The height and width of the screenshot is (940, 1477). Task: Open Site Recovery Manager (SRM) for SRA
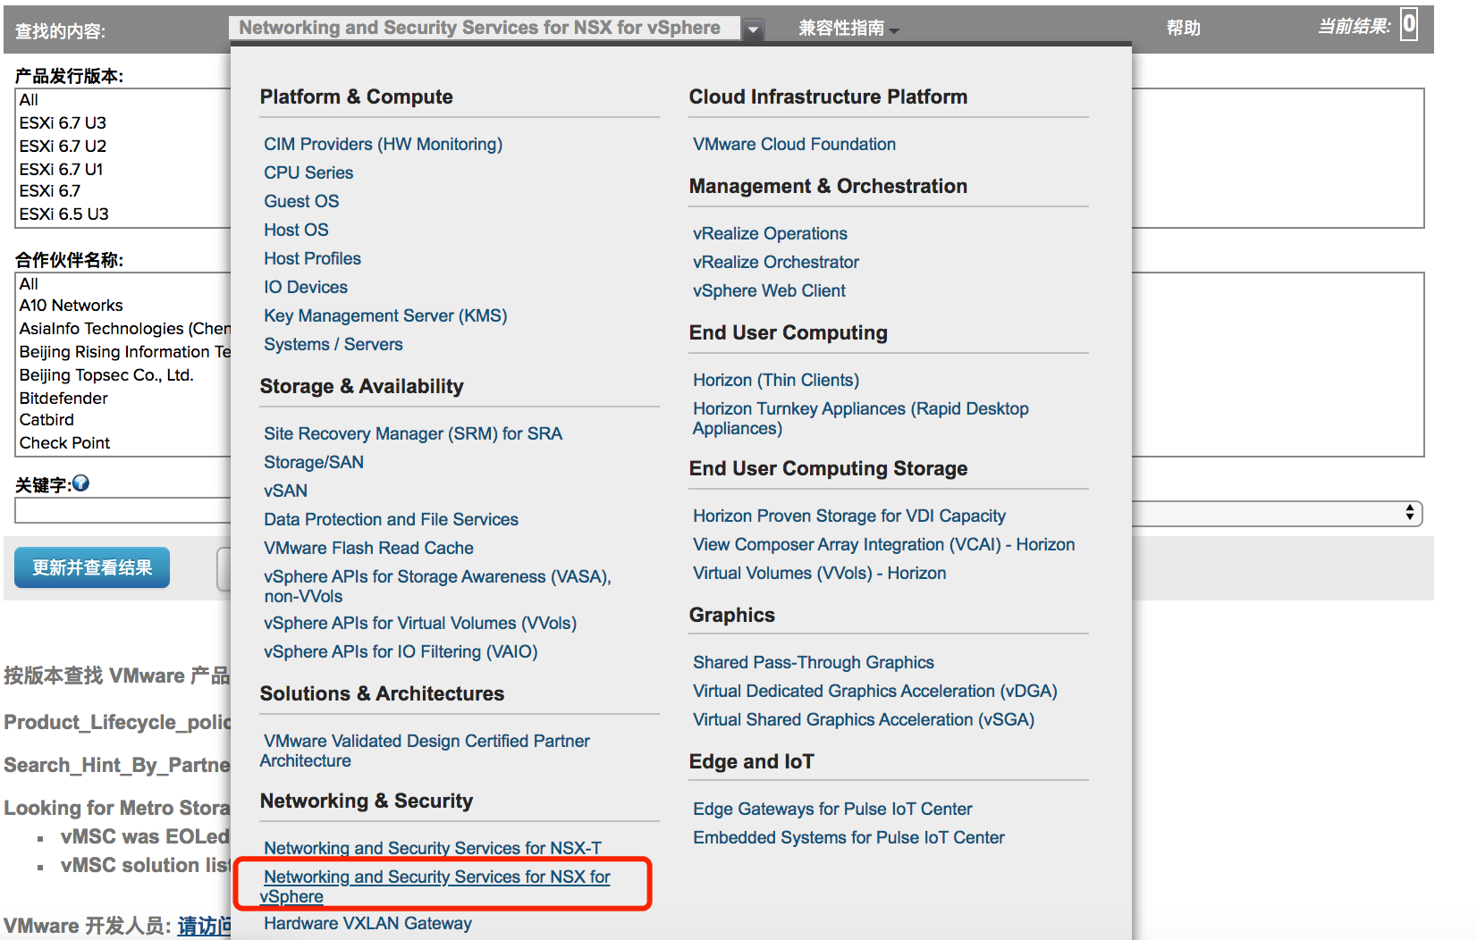(413, 433)
